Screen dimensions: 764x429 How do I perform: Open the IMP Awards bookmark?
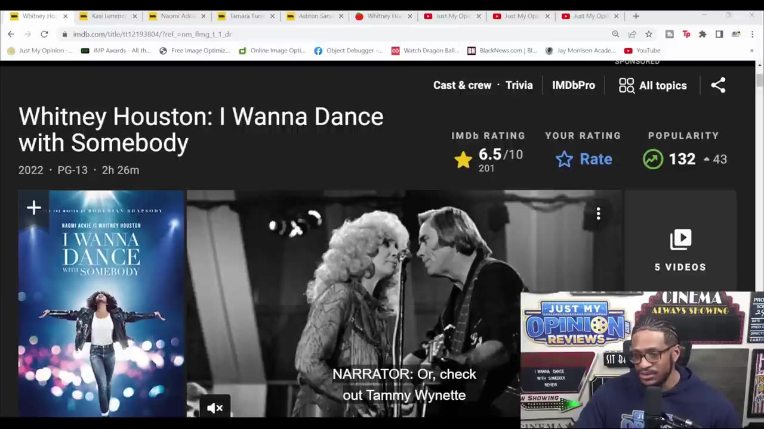click(x=116, y=51)
